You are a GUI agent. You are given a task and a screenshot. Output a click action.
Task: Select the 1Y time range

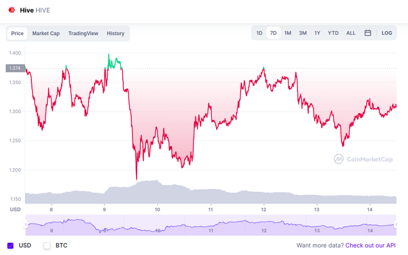point(317,33)
